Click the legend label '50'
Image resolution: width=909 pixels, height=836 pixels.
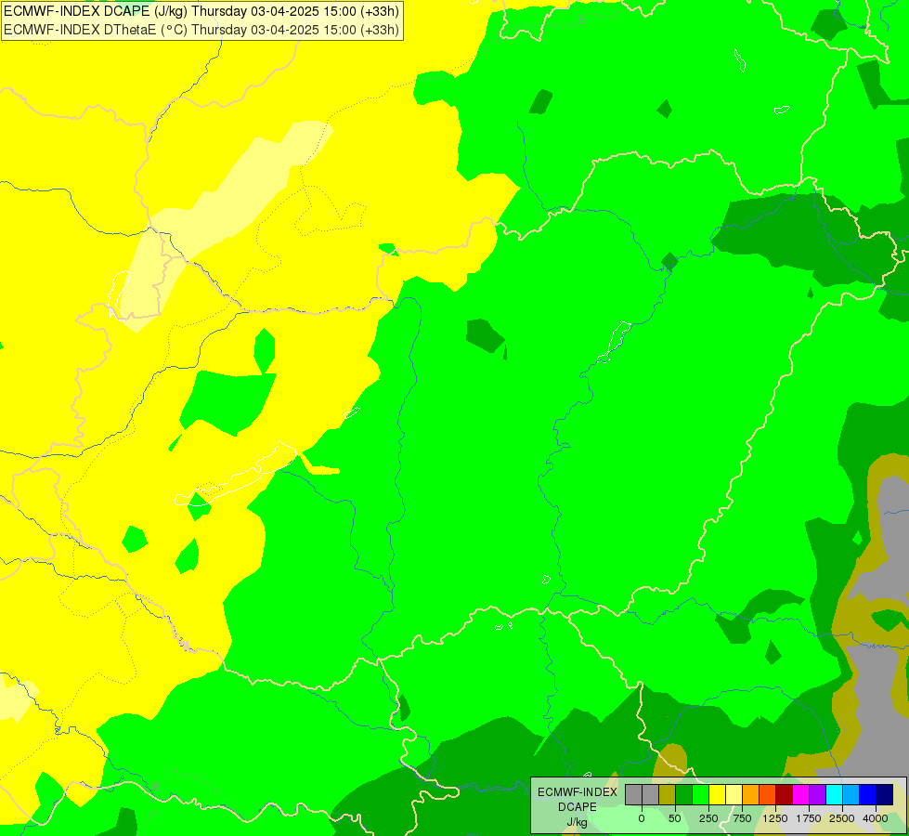[675, 818]
